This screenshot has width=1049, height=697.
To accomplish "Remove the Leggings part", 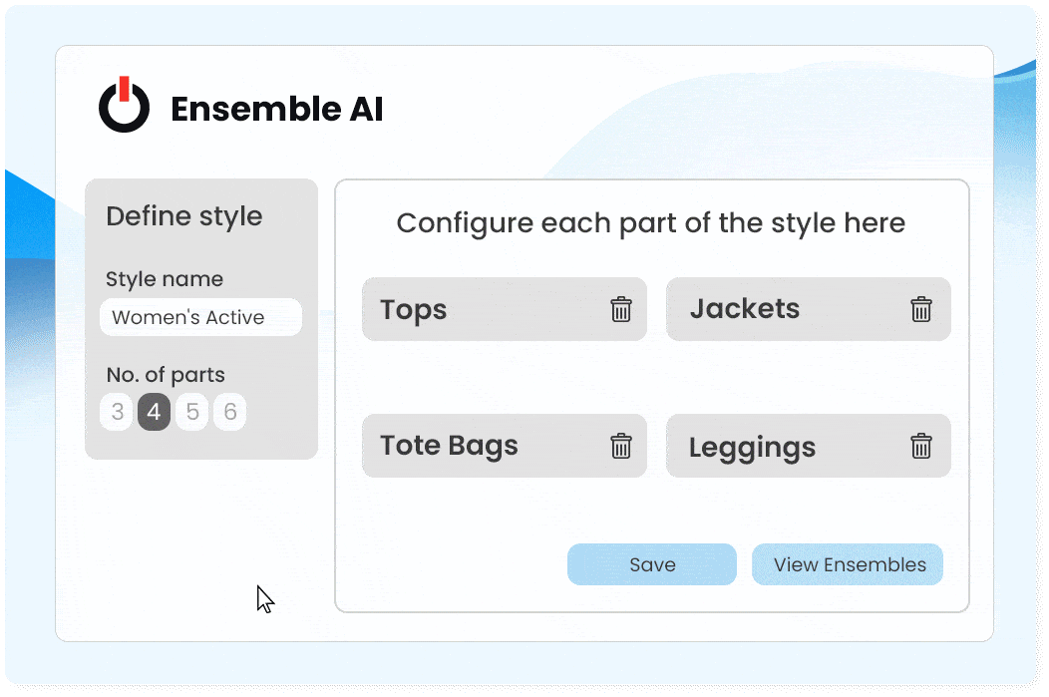I will click(921, 446).
